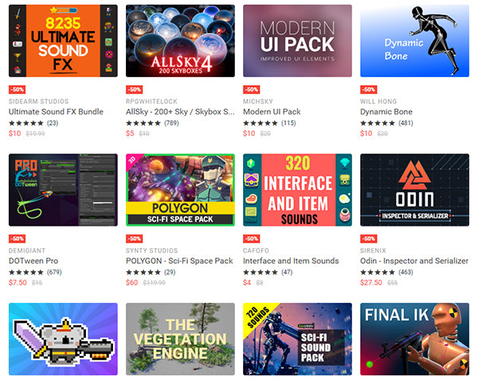Open the Sirenix publisher page
478x380 pixels.
click(x=373, y=250)
